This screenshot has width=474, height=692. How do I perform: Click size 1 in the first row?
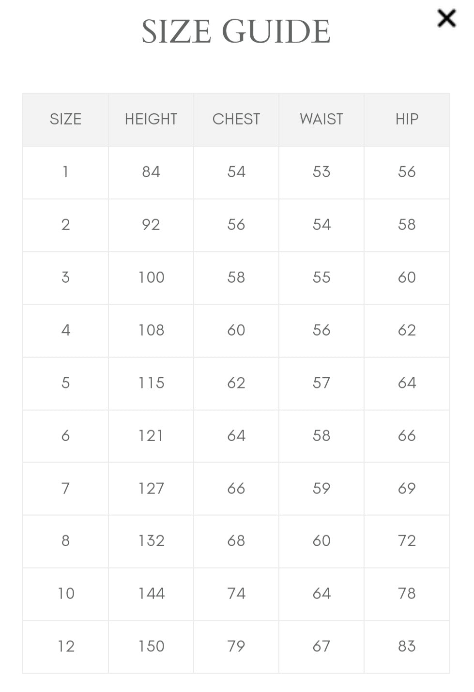pos(65,172)
